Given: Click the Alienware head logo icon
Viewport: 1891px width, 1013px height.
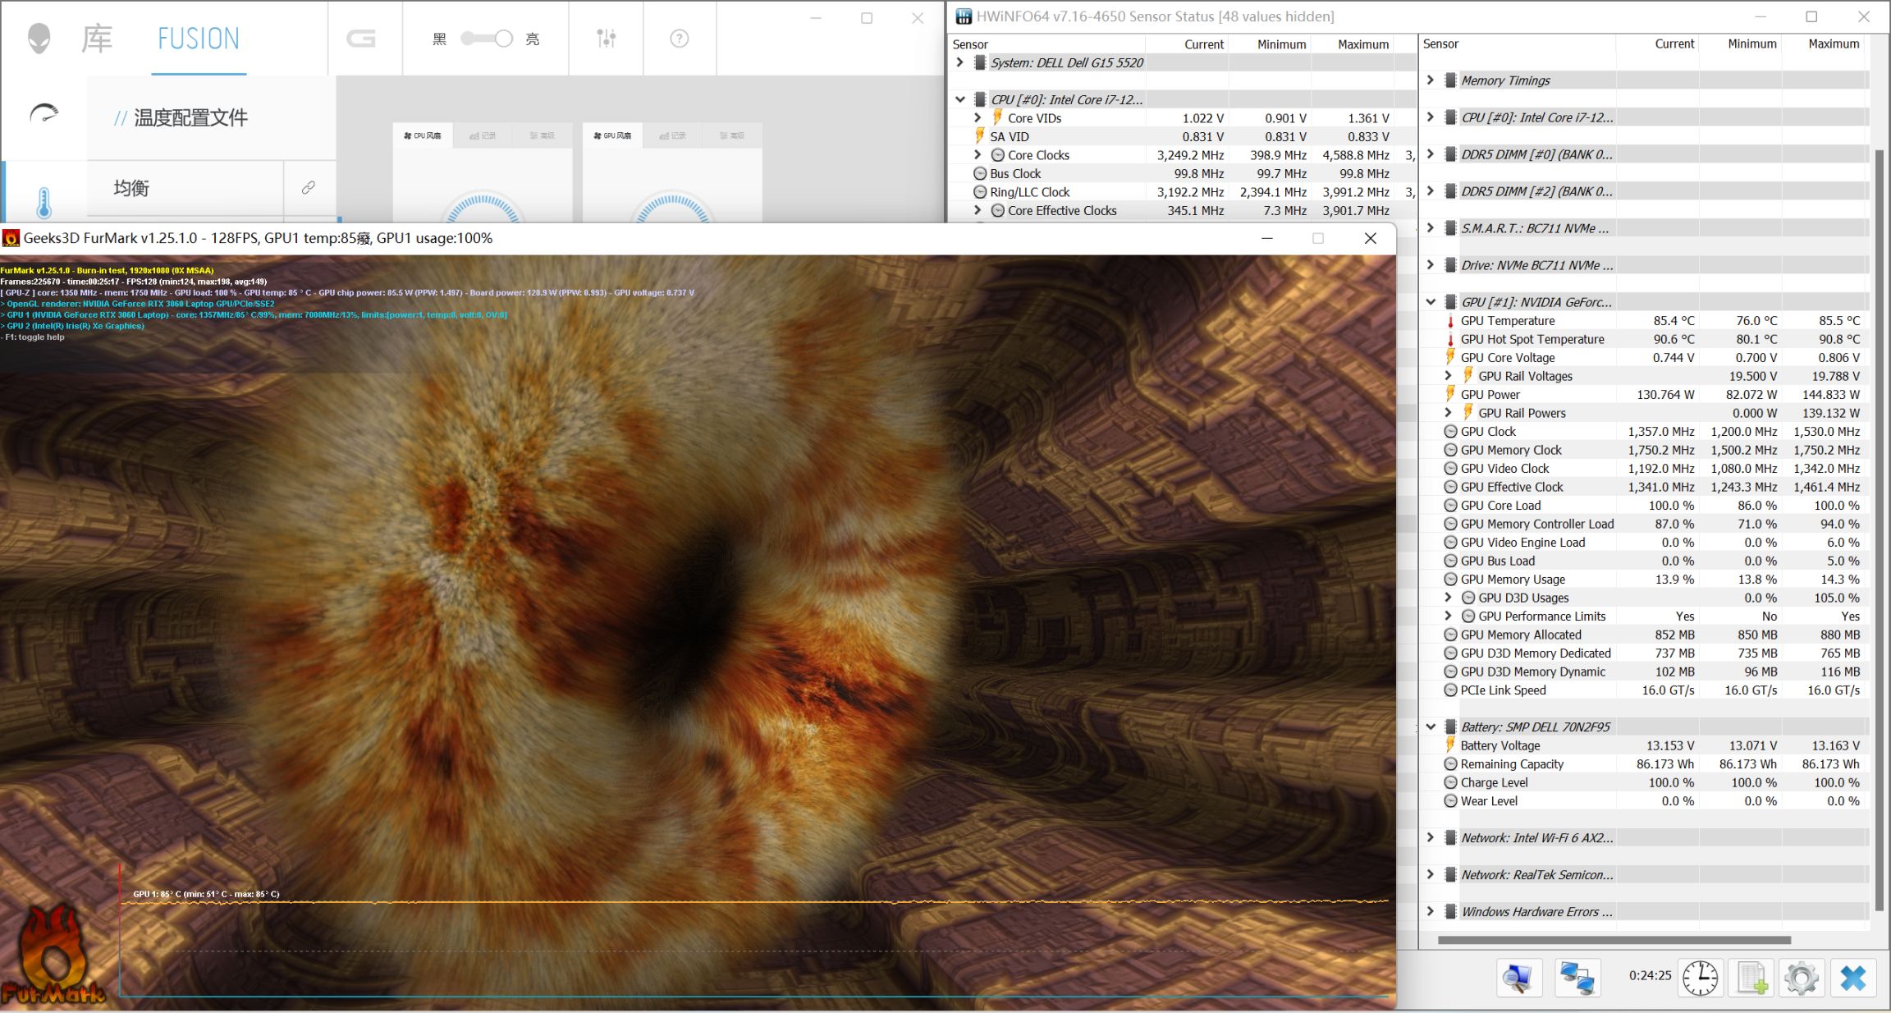Looking at the screenshot, I should point(39,39).
